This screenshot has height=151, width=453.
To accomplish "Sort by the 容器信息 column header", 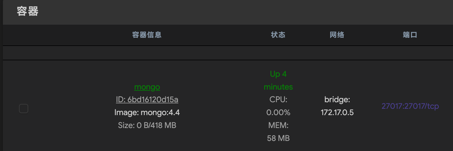I will [147, 35].
